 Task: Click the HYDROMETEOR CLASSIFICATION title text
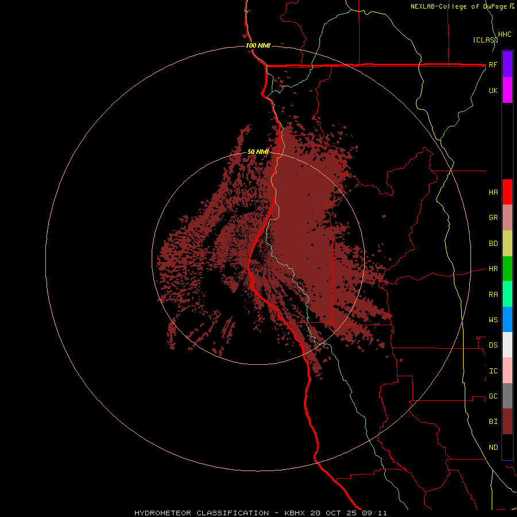click(202, 513)
